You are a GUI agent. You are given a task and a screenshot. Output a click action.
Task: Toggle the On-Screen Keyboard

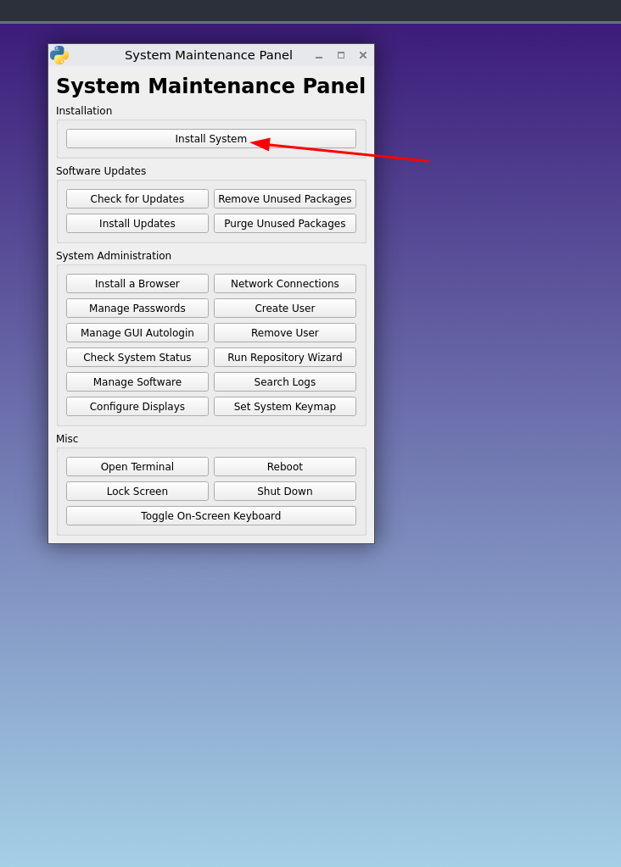211,516
